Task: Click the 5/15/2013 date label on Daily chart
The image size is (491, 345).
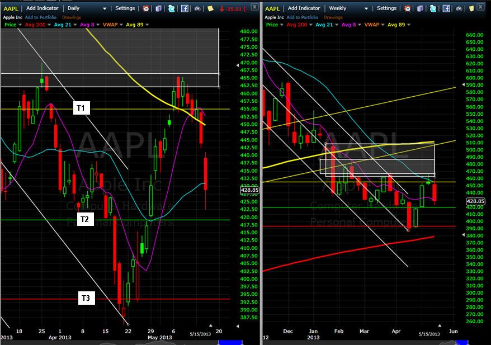Action: 200,334
